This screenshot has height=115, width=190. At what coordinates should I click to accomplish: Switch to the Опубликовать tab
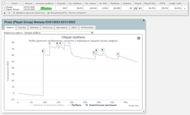point(87,28)
